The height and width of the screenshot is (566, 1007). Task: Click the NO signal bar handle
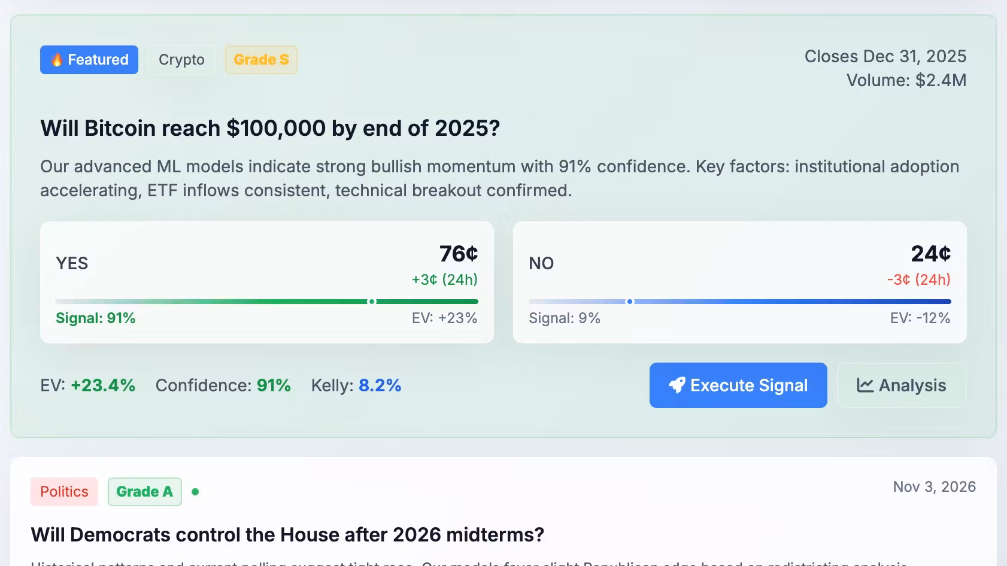(629, 302)
